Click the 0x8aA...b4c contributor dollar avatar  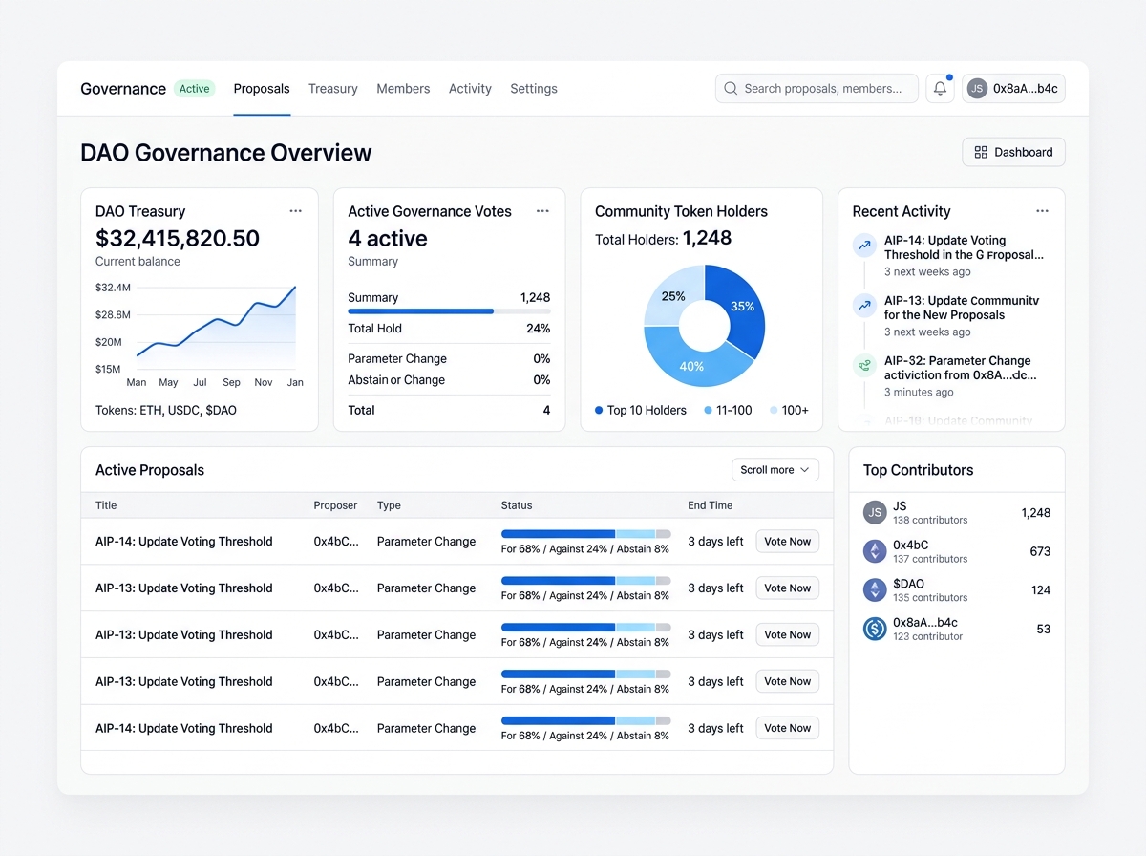coord(875,629)
